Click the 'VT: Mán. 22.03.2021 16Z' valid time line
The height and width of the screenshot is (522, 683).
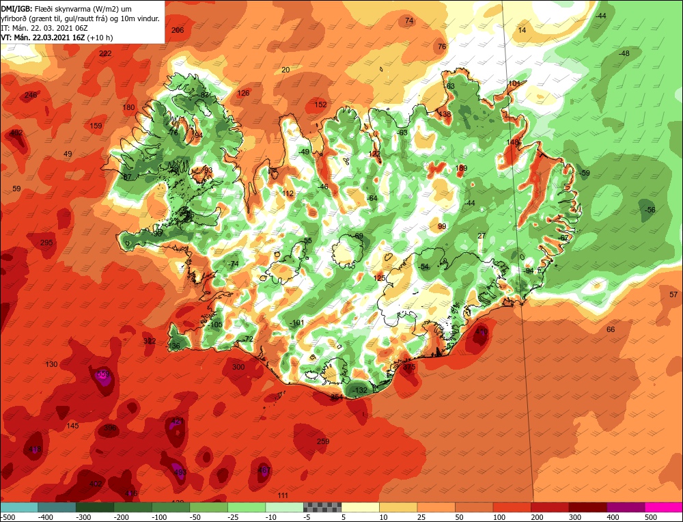pos(43,38)
